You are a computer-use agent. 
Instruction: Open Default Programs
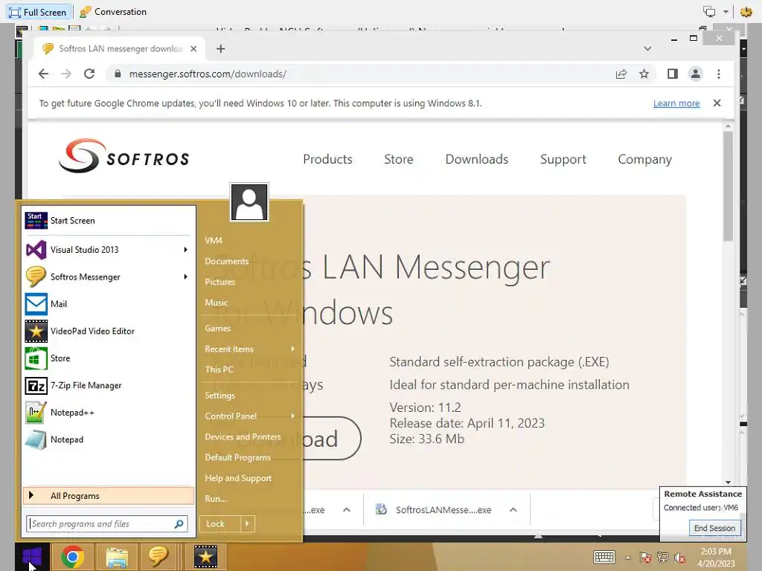[x=237, y=457]
